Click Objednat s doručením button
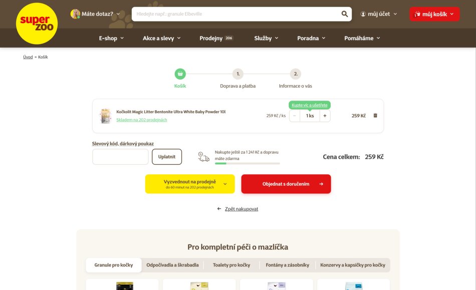 286,184
